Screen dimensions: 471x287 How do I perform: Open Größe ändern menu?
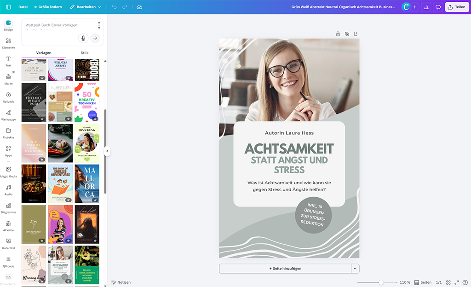pyautogui.click(x=48, y=7)
